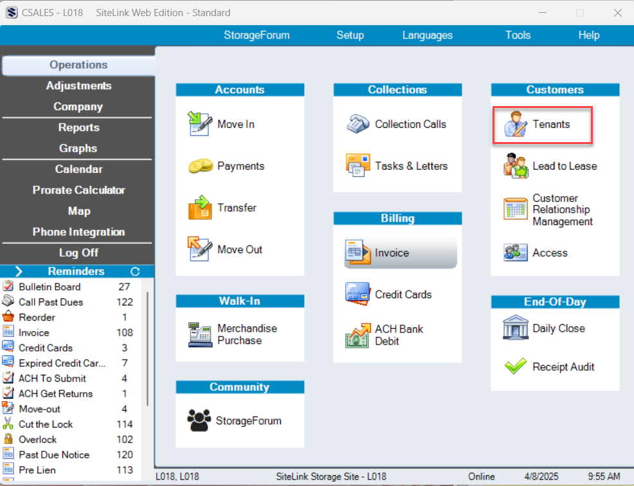The image size is (634, 486).
Task: Click the Reorder basket icon in Reminders
Action: [x=8, y=316]
